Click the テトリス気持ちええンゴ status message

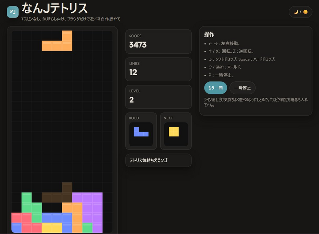point(158,161)
